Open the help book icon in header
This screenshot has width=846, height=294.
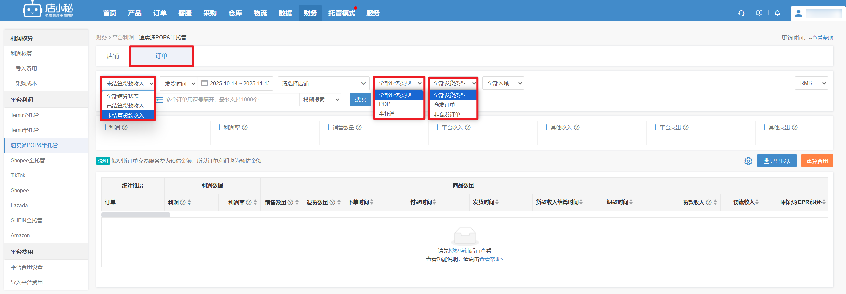click(x=759, y=13)
